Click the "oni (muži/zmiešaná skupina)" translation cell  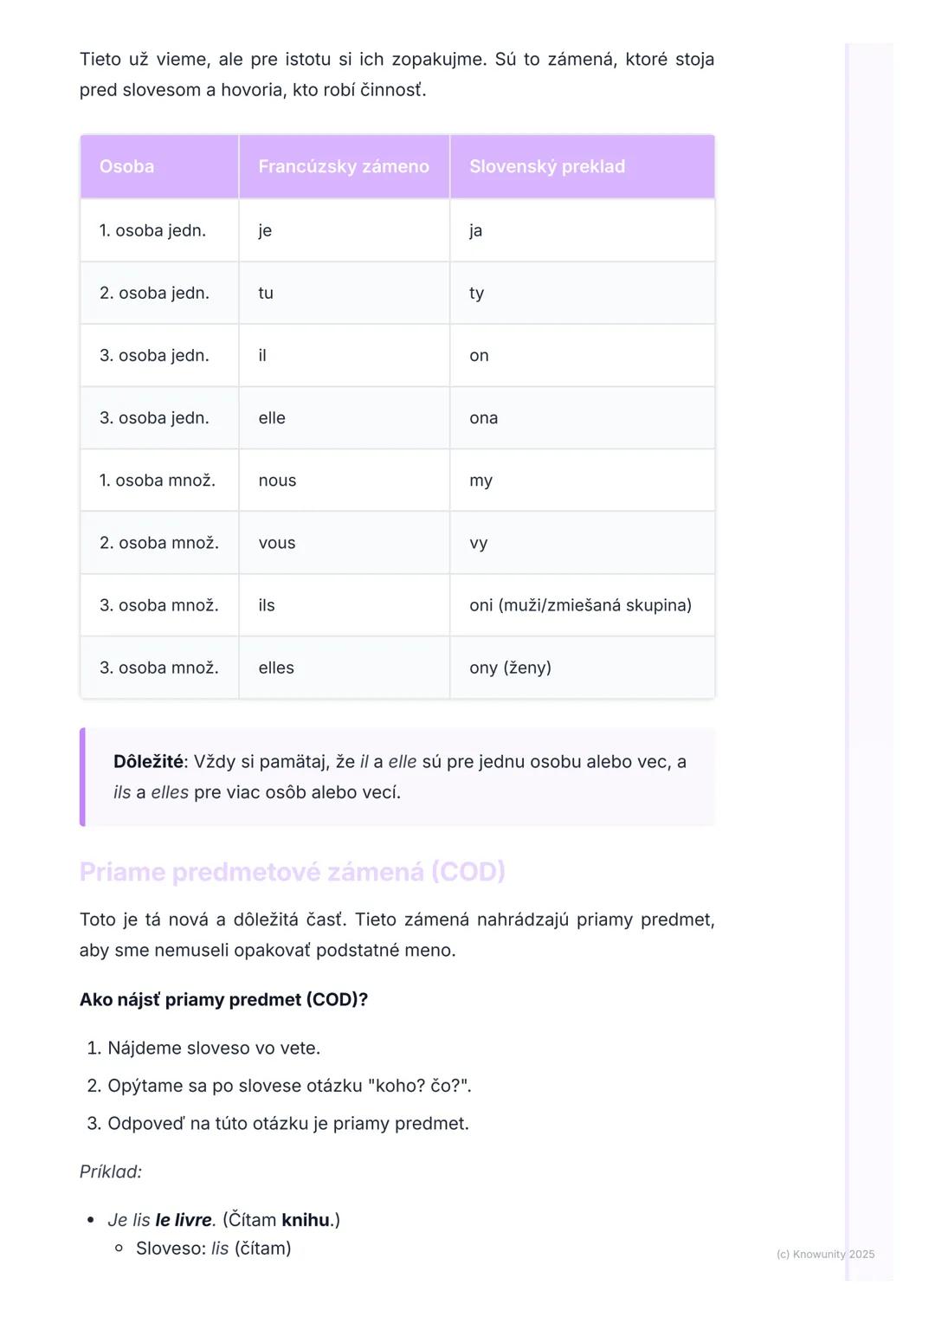[x=580, y=605]
